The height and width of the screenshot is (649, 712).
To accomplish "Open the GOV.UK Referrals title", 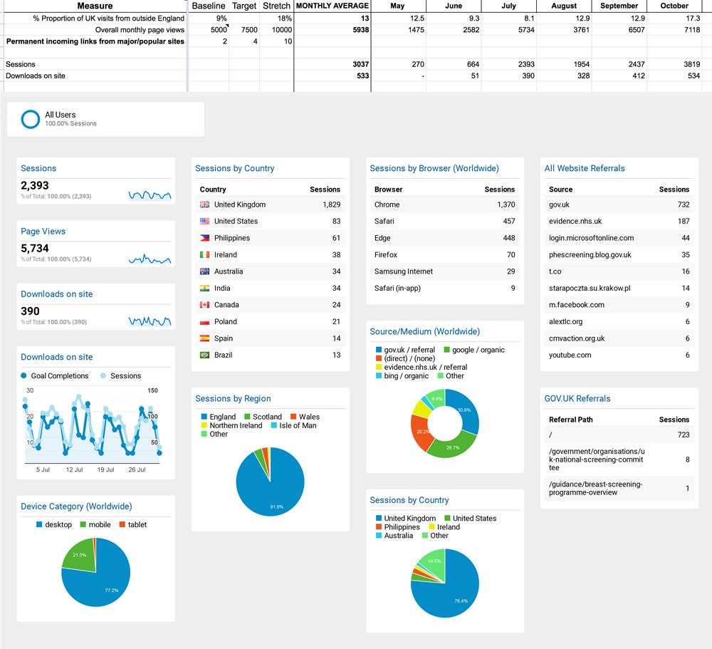I will (x=577, y=398).
